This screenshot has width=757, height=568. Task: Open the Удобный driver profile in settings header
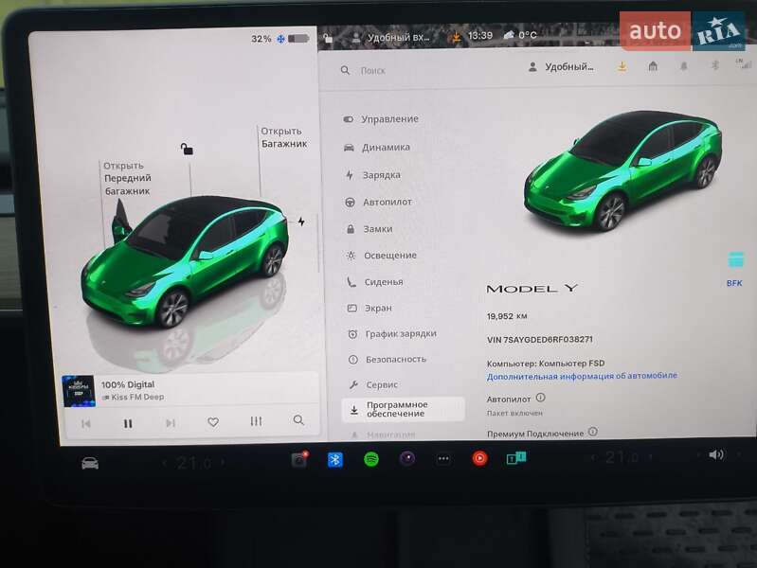[561, 67]
